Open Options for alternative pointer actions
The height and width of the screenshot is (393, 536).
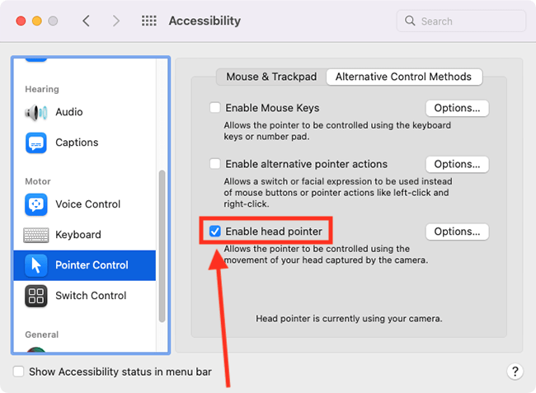click(x=457, y=164)
